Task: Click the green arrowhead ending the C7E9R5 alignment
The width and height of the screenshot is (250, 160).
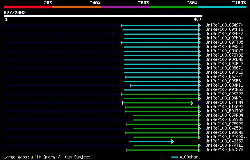Action: tap(200, 124)
